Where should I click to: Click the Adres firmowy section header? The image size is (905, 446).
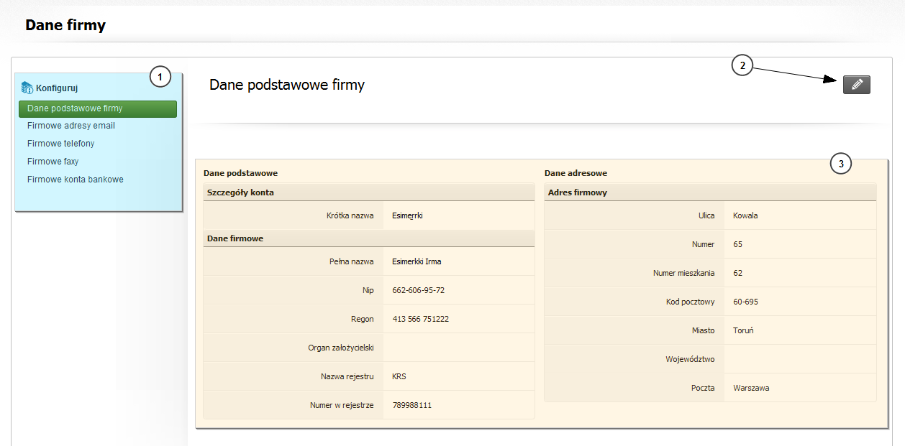(578, 192)
